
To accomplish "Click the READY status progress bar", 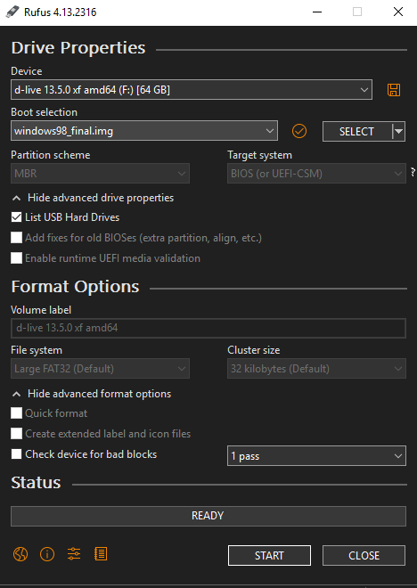I will 208,516.
